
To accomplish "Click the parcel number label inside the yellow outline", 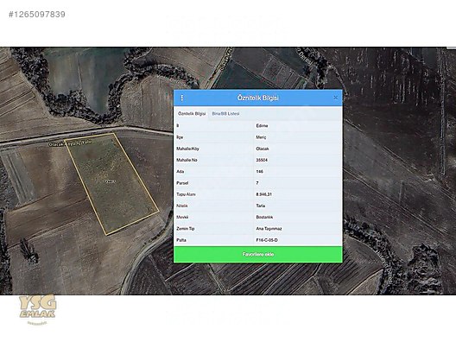I will click(111, 181).
